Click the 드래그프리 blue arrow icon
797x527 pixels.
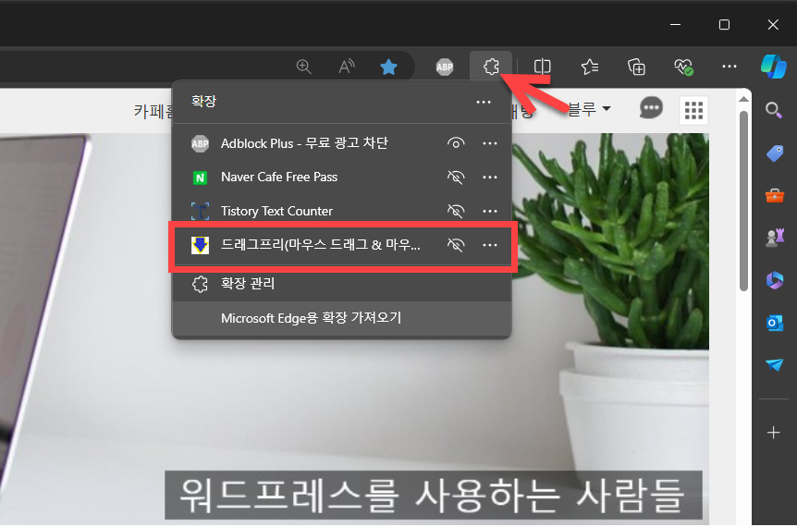[x=200, y=245]
